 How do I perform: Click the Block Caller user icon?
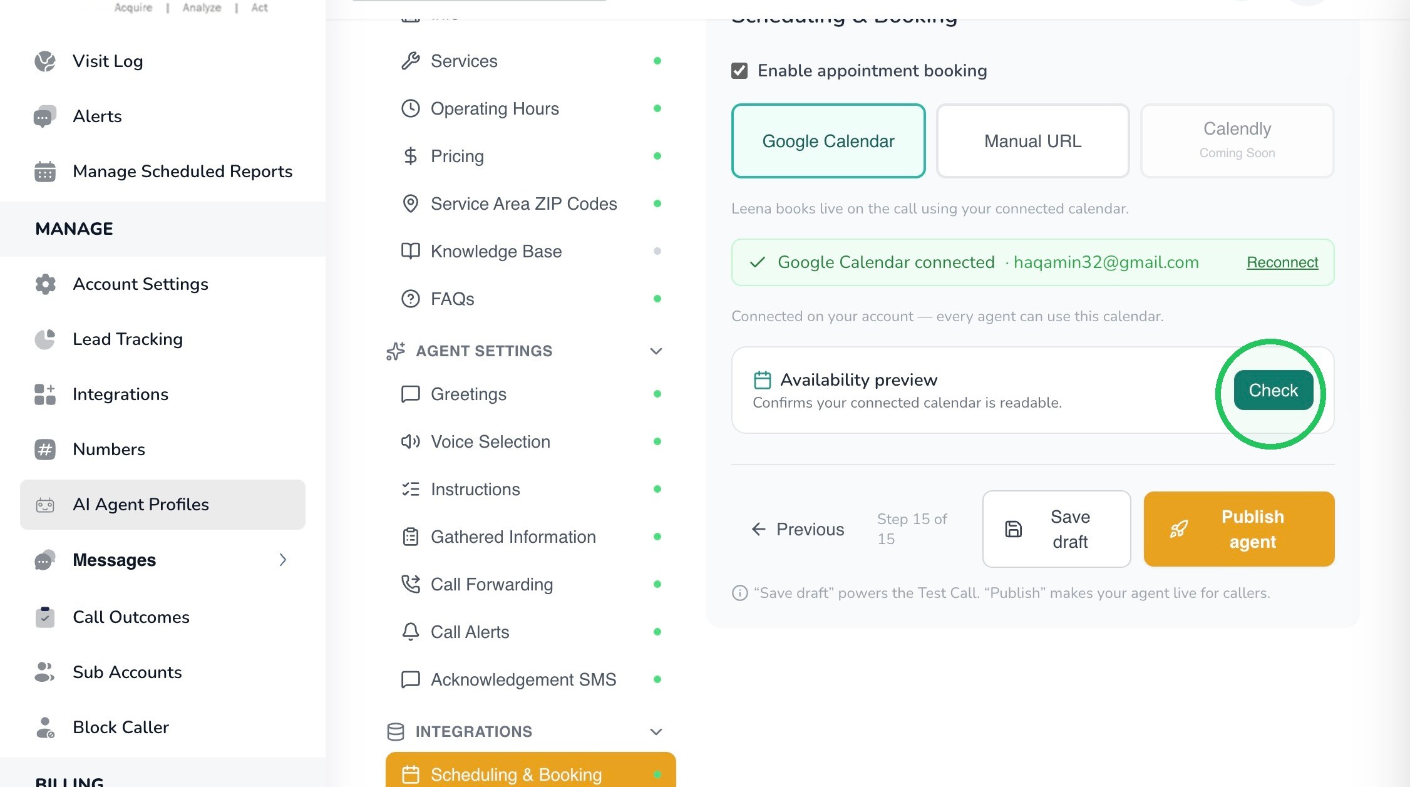click(45, 728)
